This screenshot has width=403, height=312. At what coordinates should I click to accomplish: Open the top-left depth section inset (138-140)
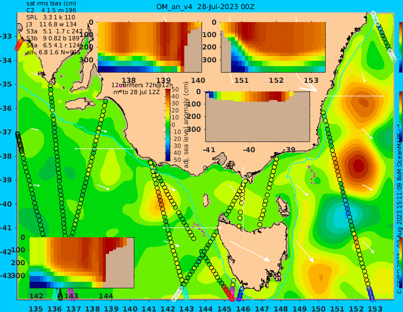(149, 47)
